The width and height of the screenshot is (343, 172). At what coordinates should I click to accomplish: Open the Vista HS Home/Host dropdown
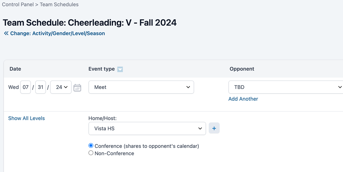point(147,129)
